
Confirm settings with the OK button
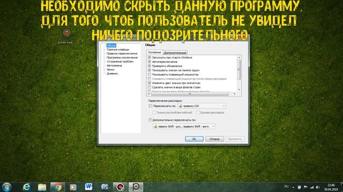click(x=194, y=139)
